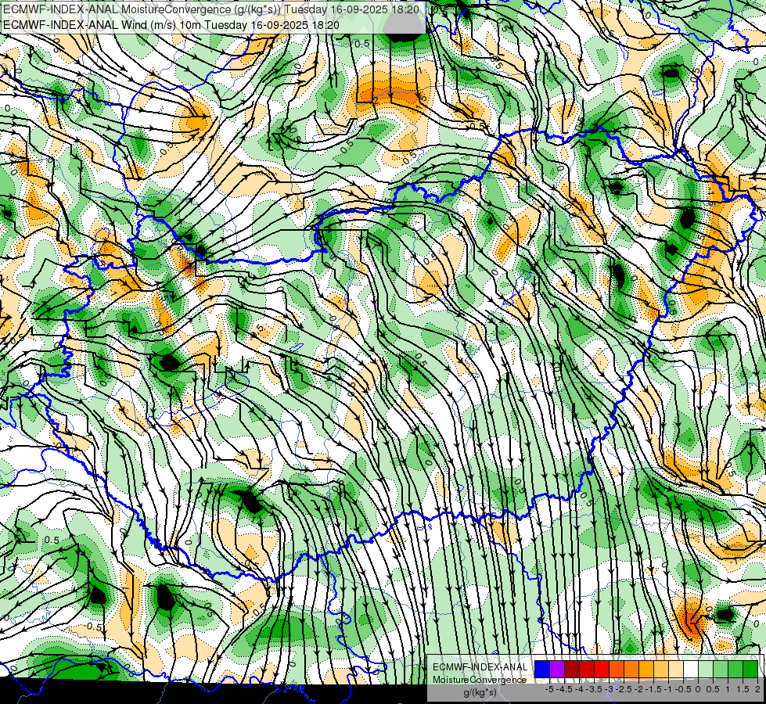This screenshot has height=704, width=766.
Task: Click the -4.5 tick label on the legend scale
Action: pyautogui.click(x=564, y=689)
